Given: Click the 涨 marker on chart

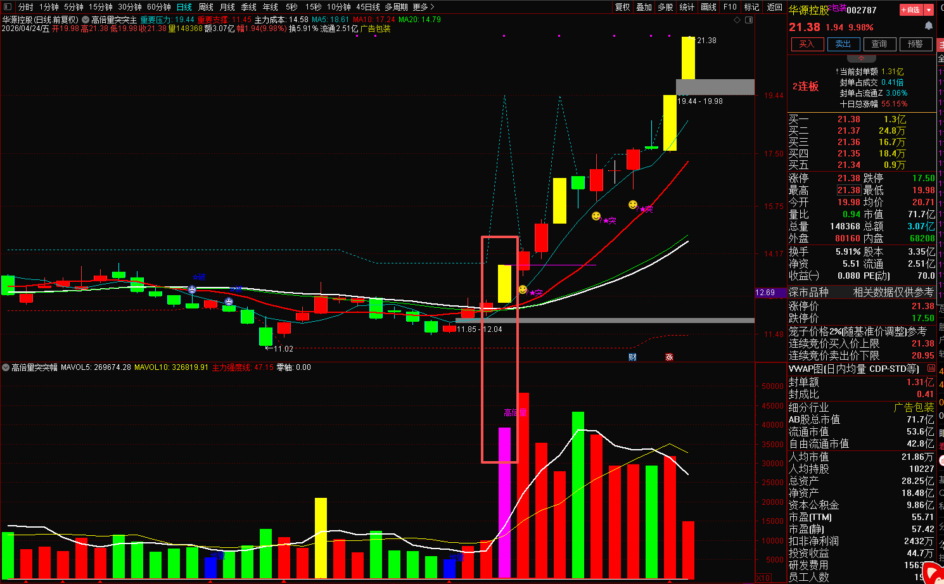Looking at the screenshot, I should [x=669, y=357].
